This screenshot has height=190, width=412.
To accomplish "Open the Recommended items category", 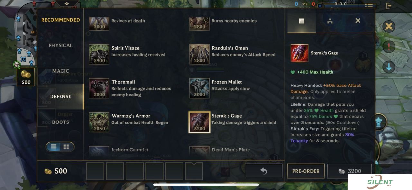I will [61, 20].
